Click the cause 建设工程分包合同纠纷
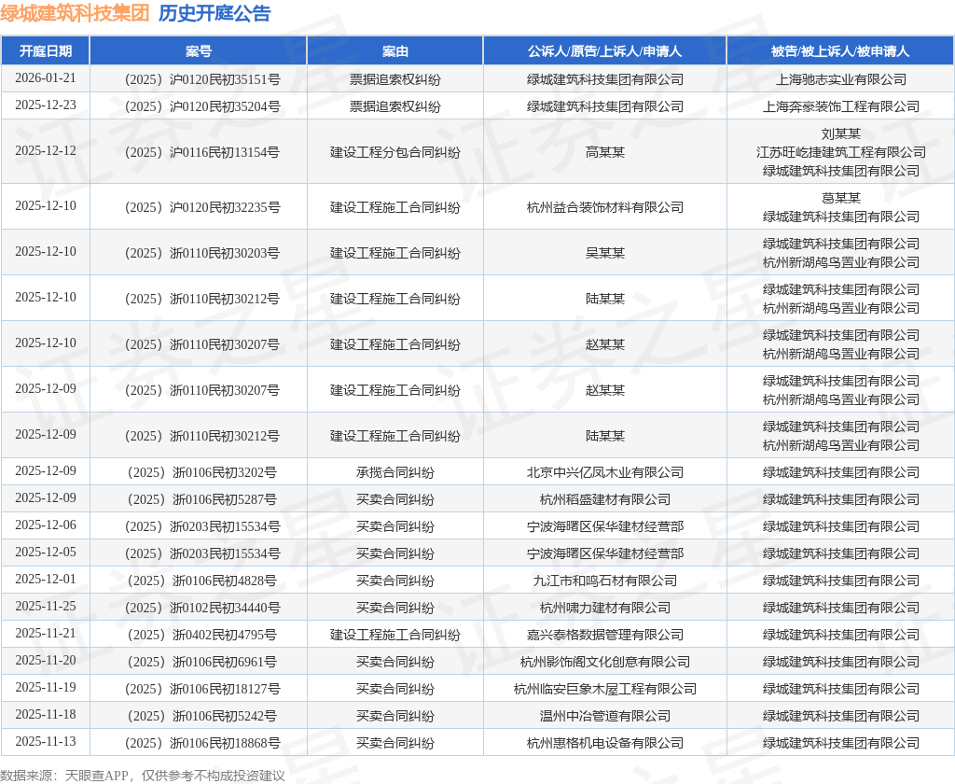 (395, 152)
